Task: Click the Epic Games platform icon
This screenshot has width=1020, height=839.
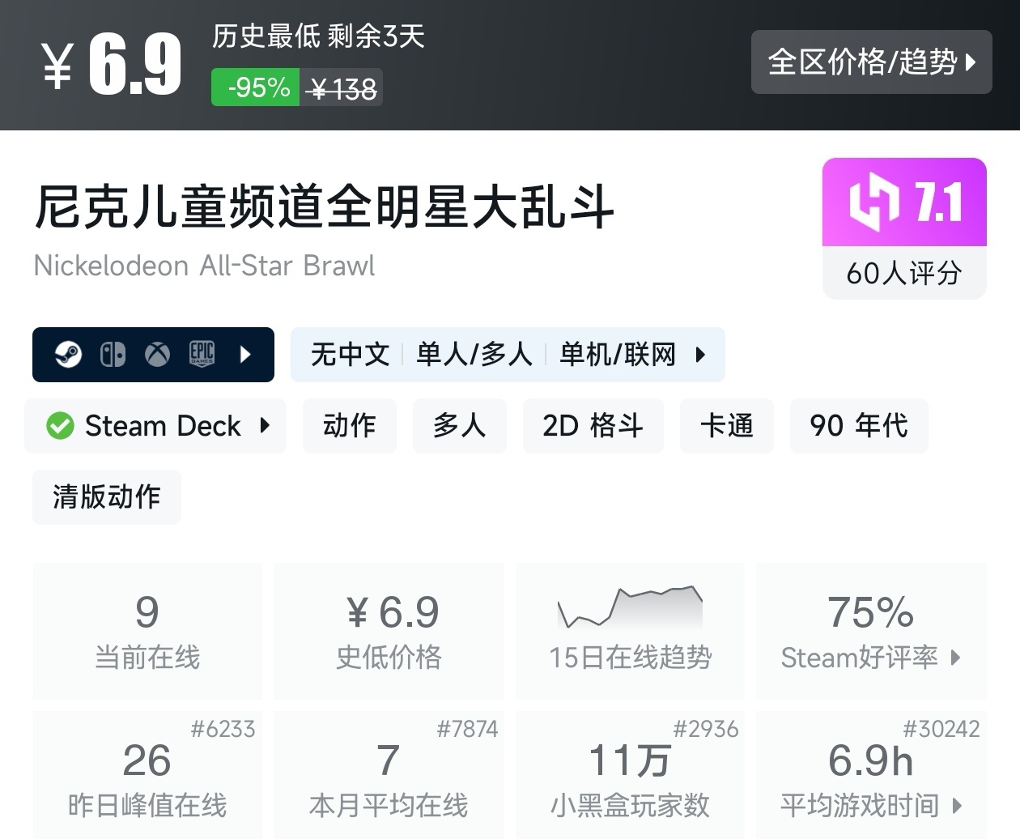Action: (x=202, y=354)
